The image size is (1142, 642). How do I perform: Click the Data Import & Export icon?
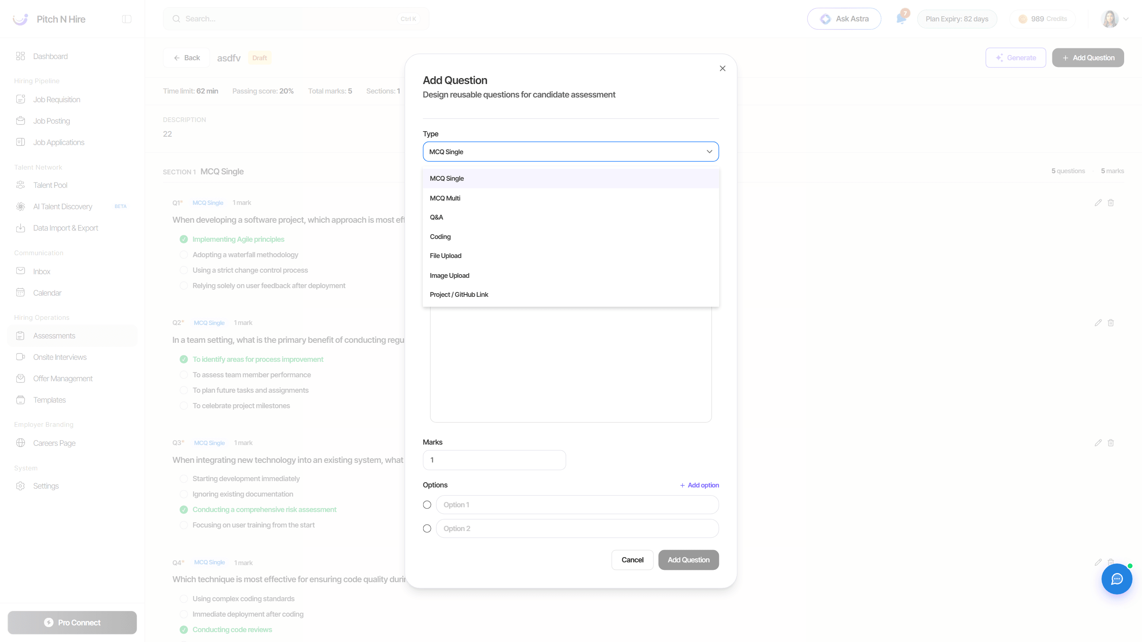click(x=20, y=228)
